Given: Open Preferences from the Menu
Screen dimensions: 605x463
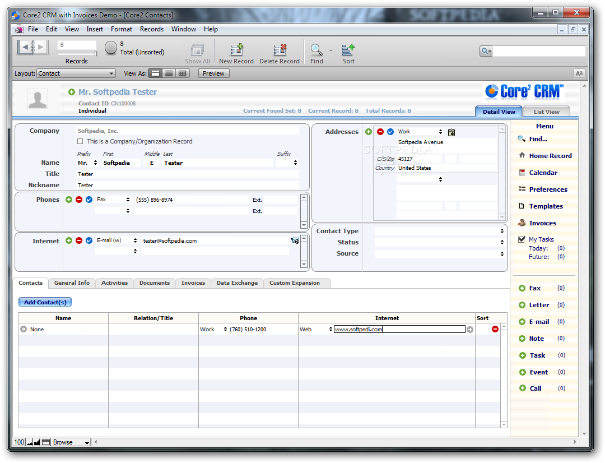Looking at the screenshot, I should [x=548, y=189].
